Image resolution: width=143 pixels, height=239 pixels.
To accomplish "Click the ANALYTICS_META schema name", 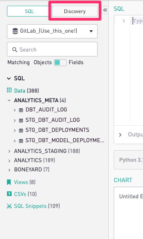I will tap(36, 100).
